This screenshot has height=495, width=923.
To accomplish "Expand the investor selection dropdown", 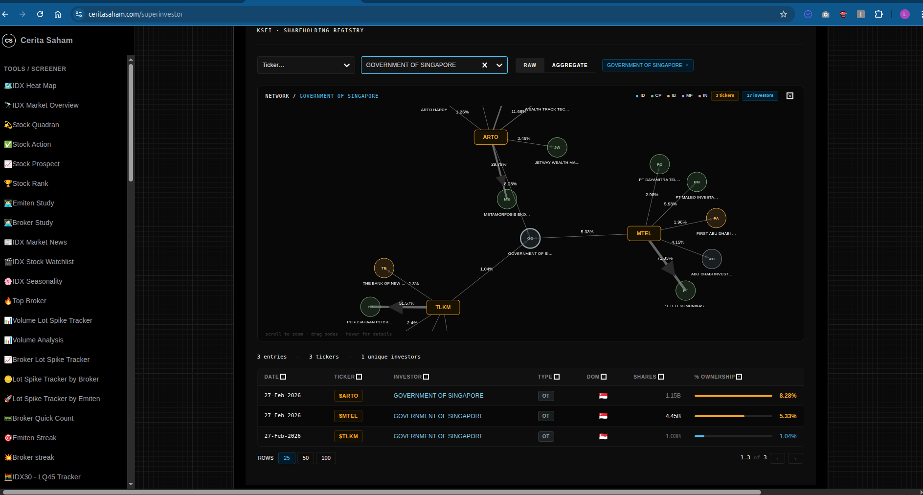I will 499,65.
